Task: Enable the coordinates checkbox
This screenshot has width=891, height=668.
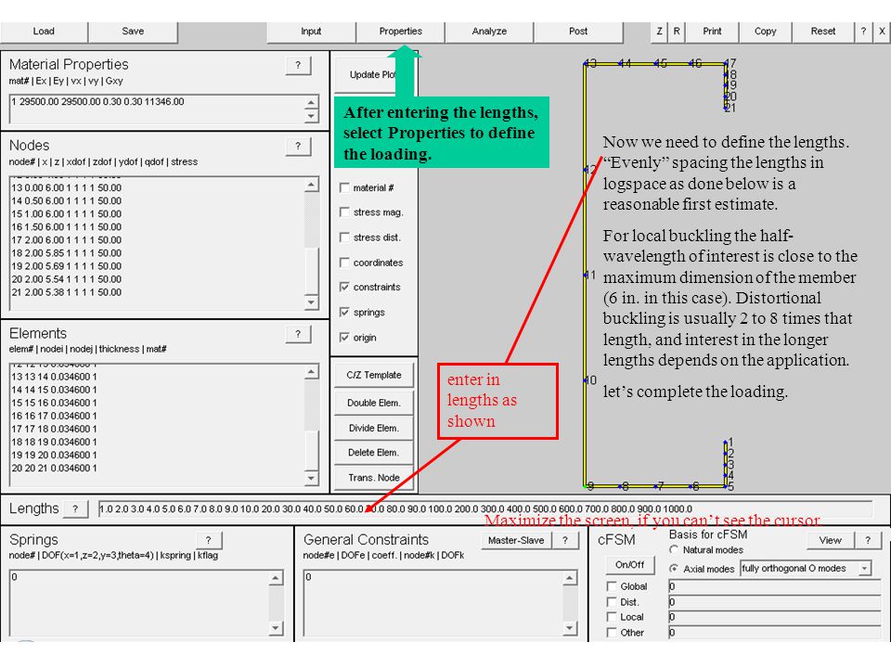Action: tap(344, 263)
